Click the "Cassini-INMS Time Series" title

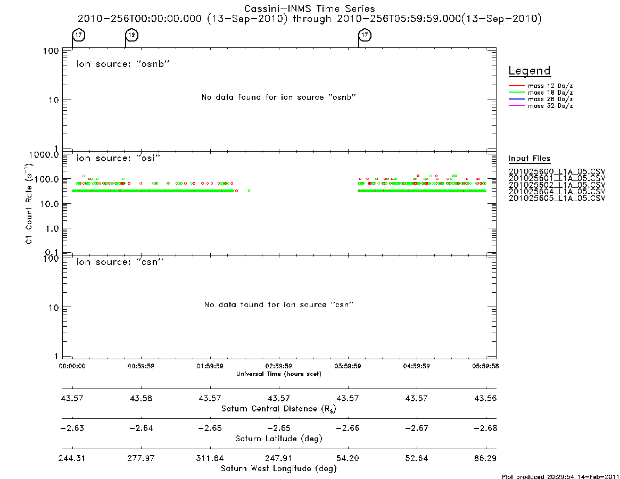(310, 9)
